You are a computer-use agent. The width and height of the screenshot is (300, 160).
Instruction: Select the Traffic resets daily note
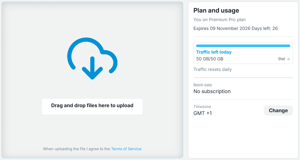(x=212, y=69)
